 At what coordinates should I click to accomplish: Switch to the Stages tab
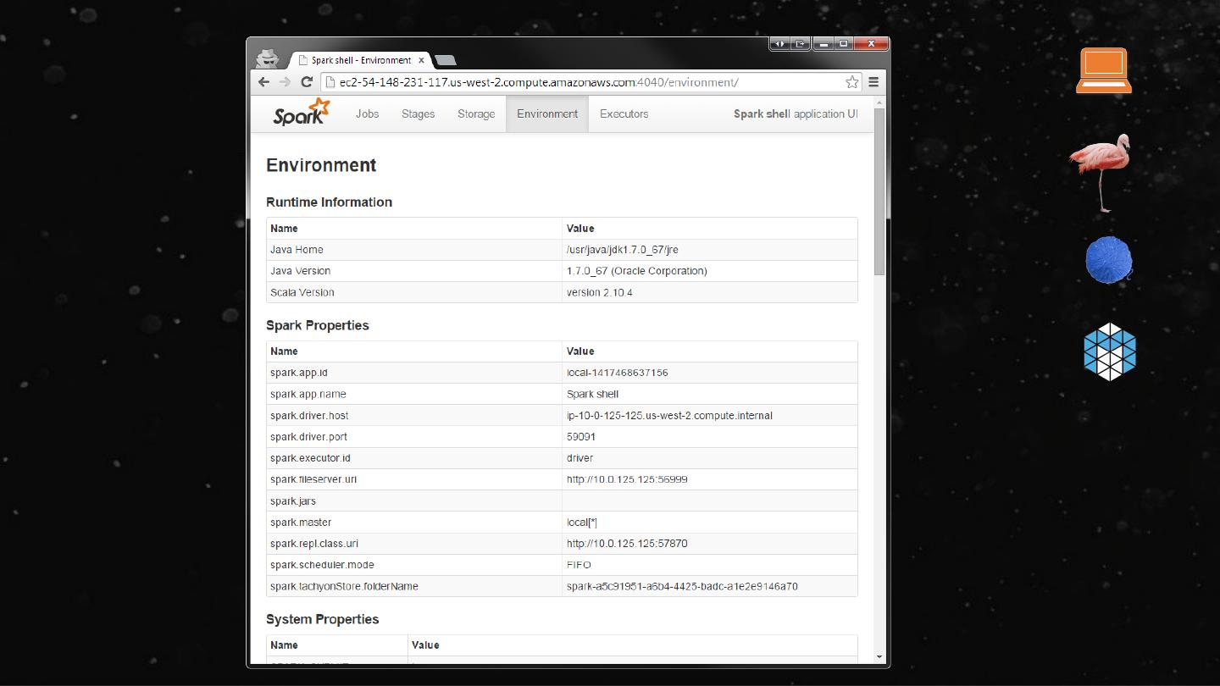(x=418, y=113)
